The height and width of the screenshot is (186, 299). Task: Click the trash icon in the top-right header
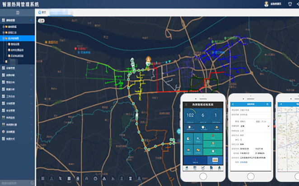[290, 4]
